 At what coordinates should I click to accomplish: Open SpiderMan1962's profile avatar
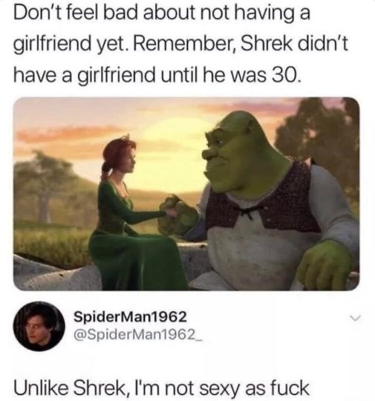coord(39,326)
